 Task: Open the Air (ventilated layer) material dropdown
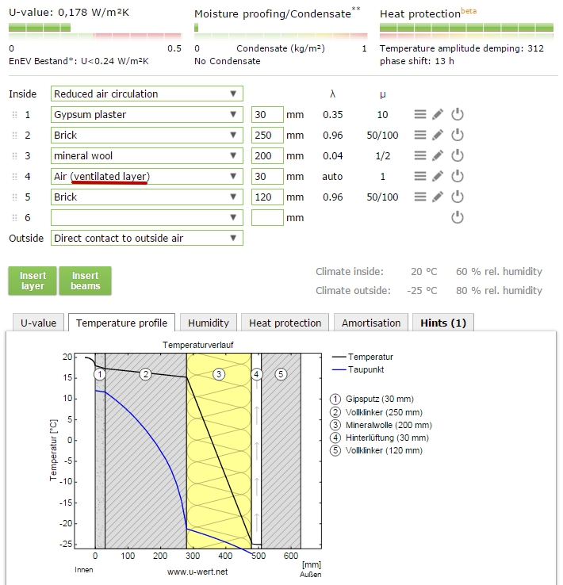click(x=147, y=176)
